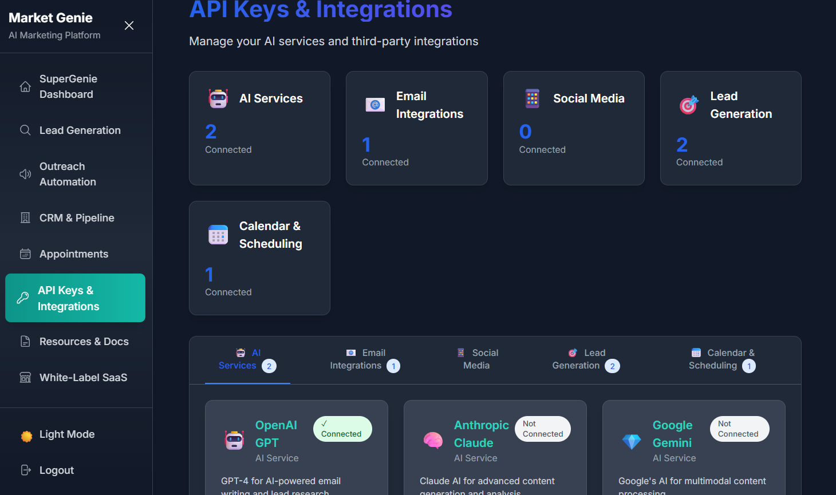Click the Google Gemini diamond icon
Viewport: 836px width, 495px height.
tap(632, 441)
